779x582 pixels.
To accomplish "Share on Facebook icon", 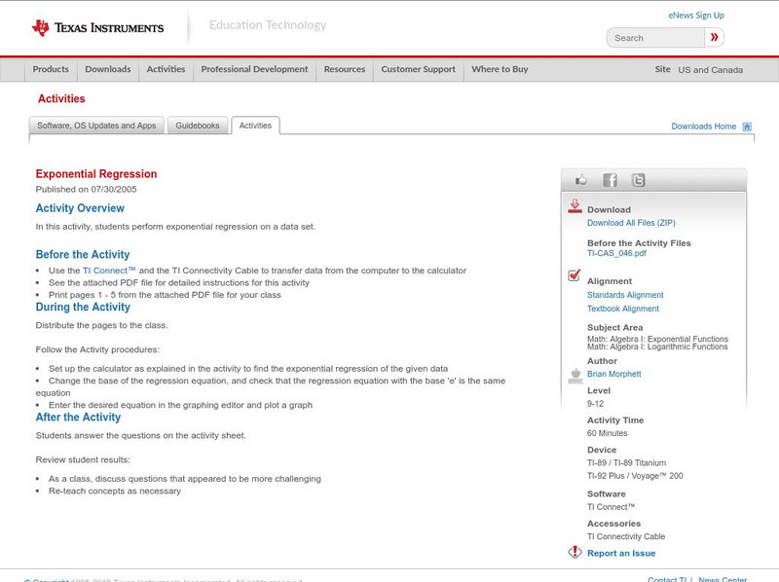I will (x=610, y=180).
